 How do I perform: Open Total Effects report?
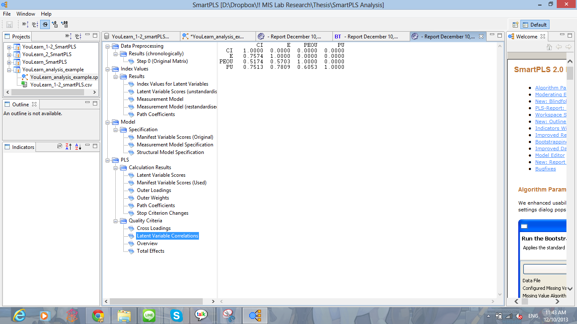(x=150, y=251)
